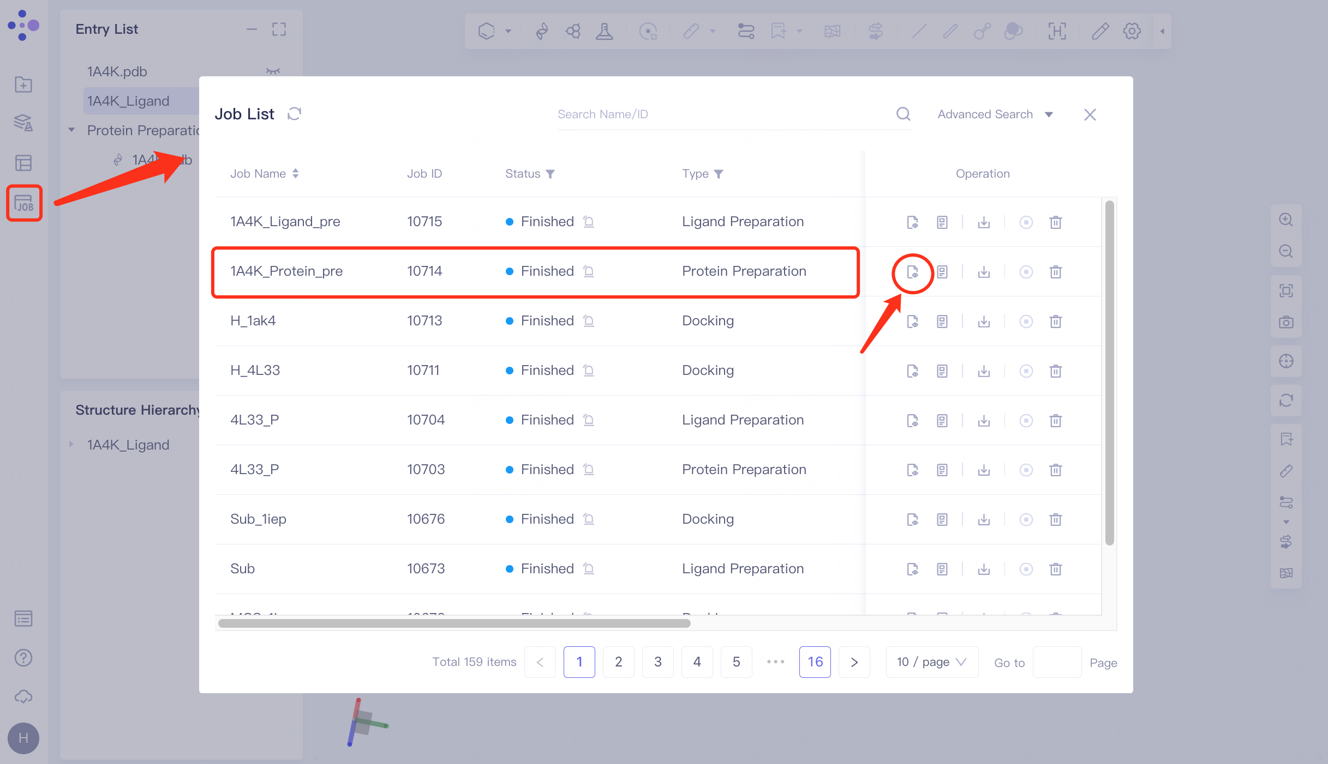Click the JOB icon in left sidebar
The width and height of the screenshot is (1328, 764).
pyautogui.click(x=24, y=203)
